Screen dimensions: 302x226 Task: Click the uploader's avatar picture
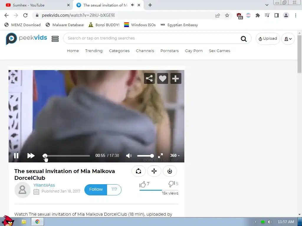[x=22, y=190]
